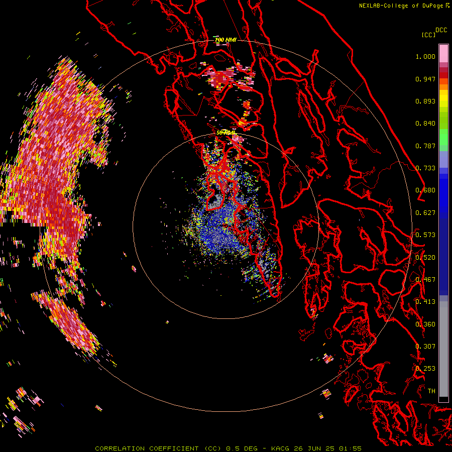Viewport: 452px width, 452px height.
Task: Click the 0.840 color scale value
Action: pyautogui.click(x=425, y=124)
